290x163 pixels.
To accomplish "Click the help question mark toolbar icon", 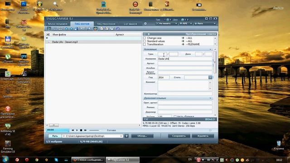I will click(x=118, y=29).
